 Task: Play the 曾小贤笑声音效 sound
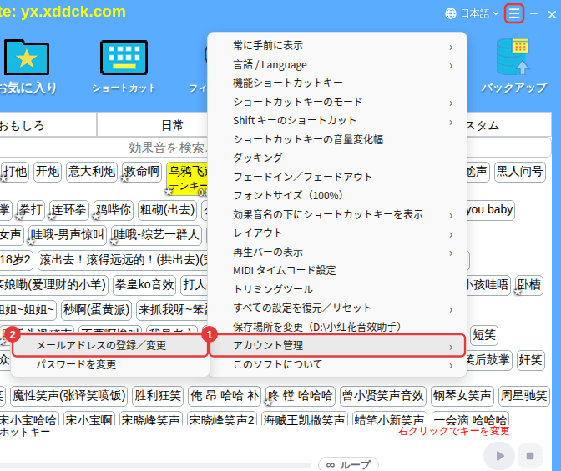point(383,396)
